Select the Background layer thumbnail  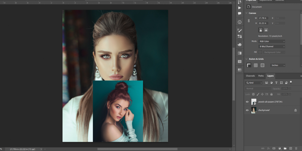point(254,110)
